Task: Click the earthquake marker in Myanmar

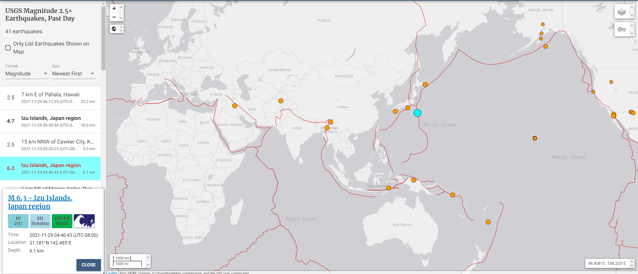Action: coord(327,128)
